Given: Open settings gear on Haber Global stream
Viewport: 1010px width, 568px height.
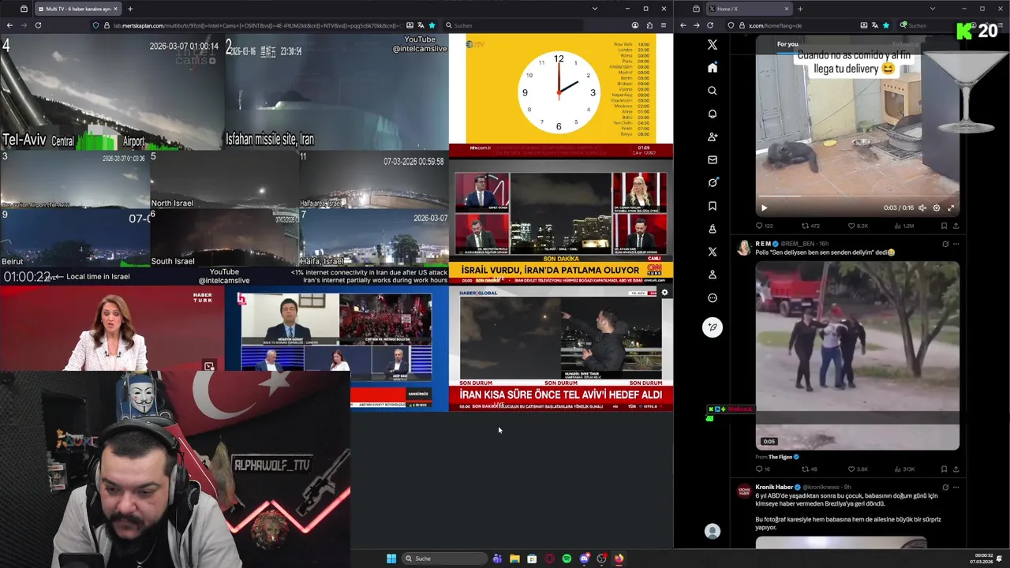Looking at the screenshot, I should click(x=664, y=293).
